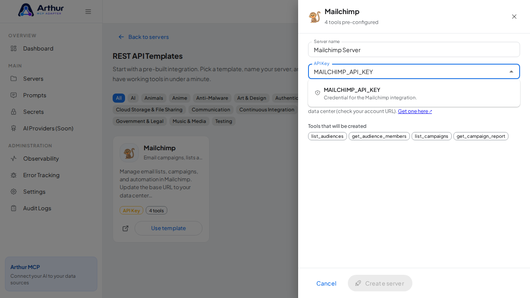Click the Observability pulse icon
530x298 pixels.
click(14, 159)
